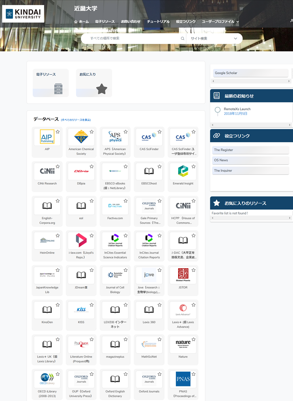Star the Emerald Insight resource
Image resolution: width=293 pixels, height=401 pixels.
click(x=193, y=166)
